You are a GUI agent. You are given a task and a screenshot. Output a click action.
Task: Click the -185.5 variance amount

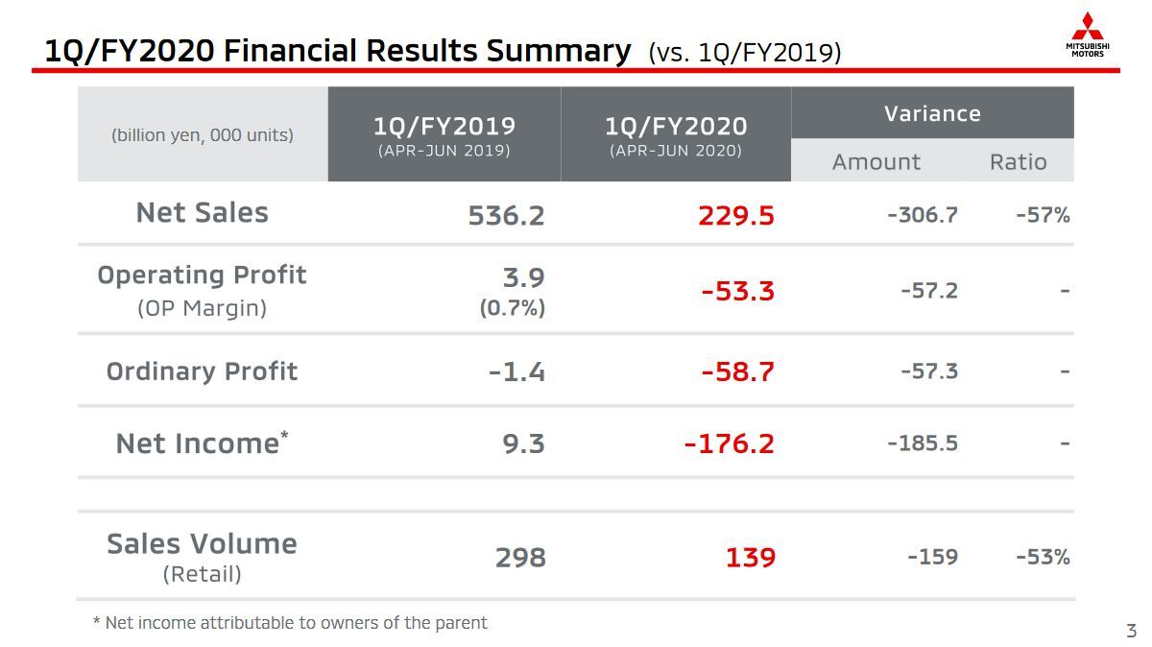pyautogui.click(x=923, y=443)
